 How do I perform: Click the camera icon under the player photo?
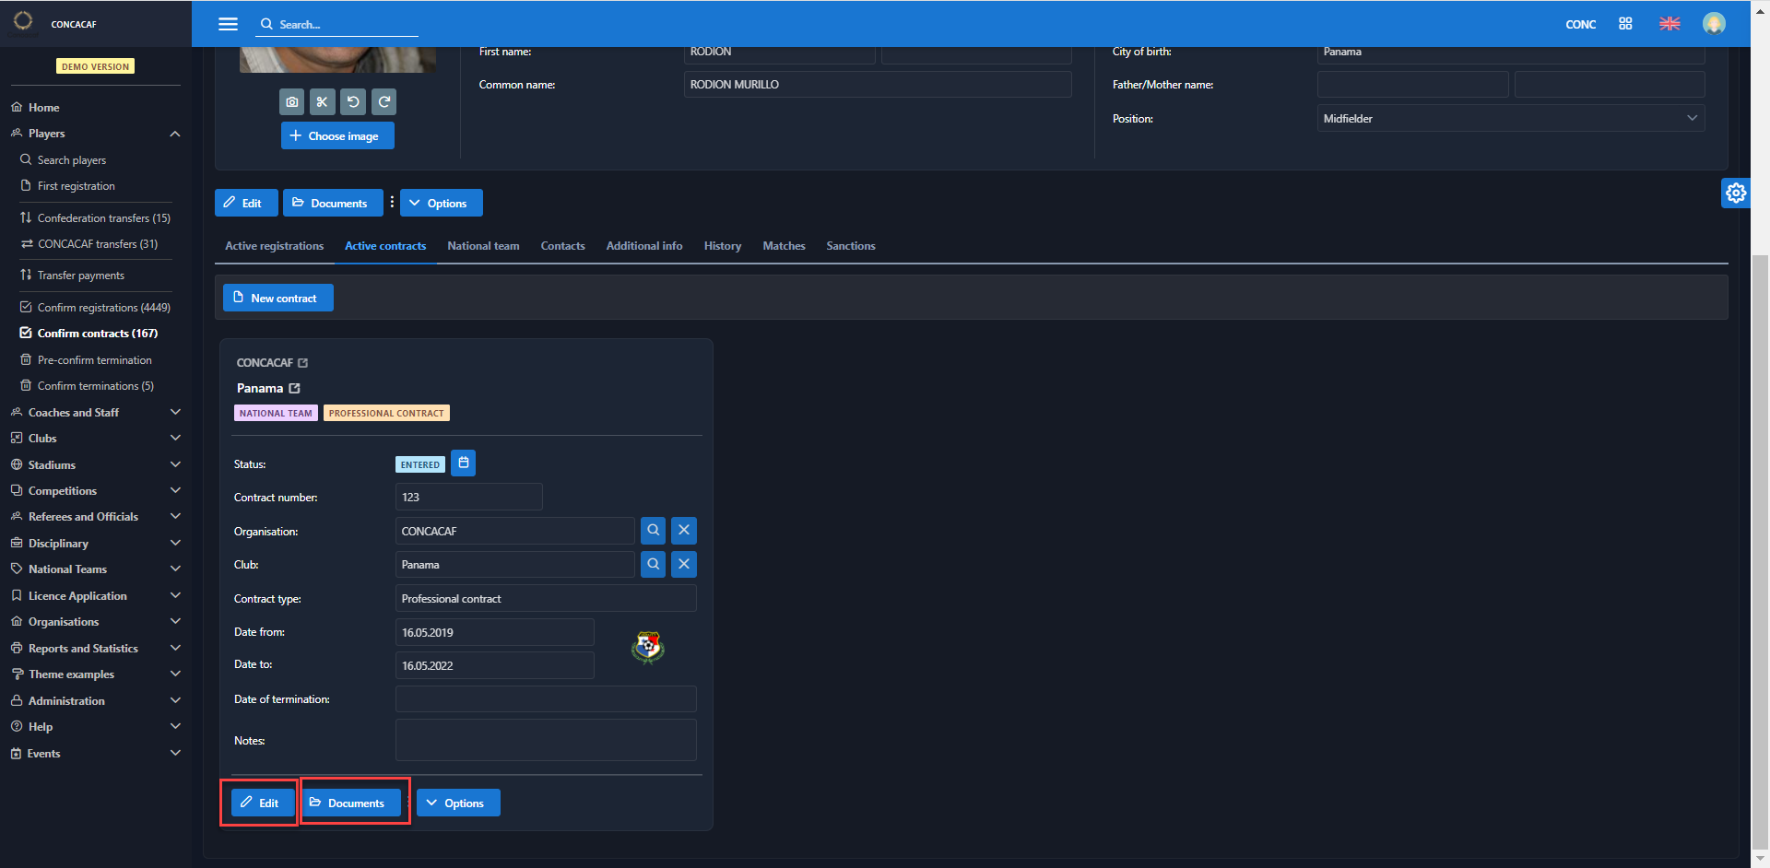click(x=292, y=102)
